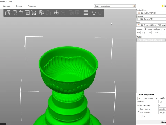Click the Redo arrow icon

100,13
